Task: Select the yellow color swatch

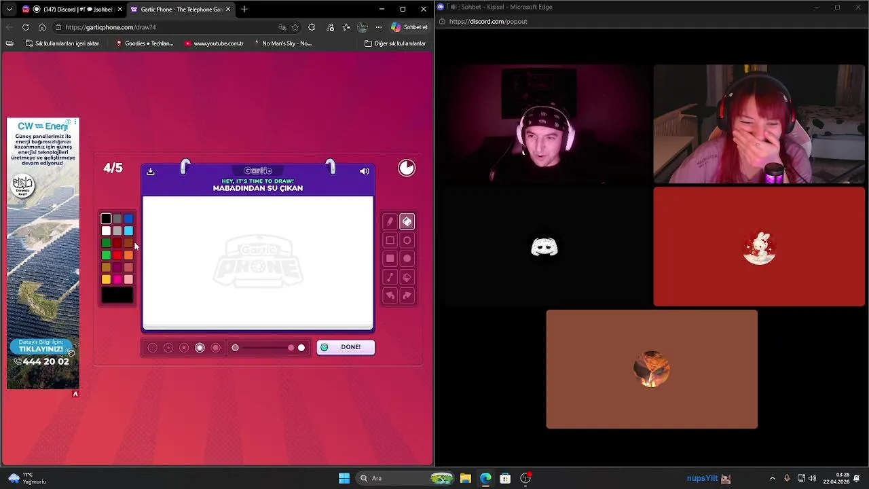Action: pyautogui.click(x=106, y=279)
